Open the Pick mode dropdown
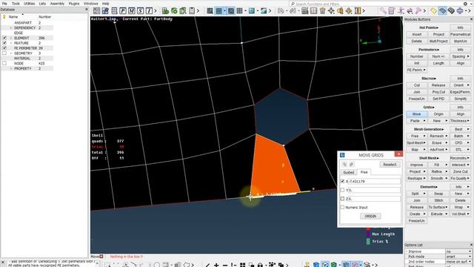The width and height of the screenshot is (474, 267). 458,257
